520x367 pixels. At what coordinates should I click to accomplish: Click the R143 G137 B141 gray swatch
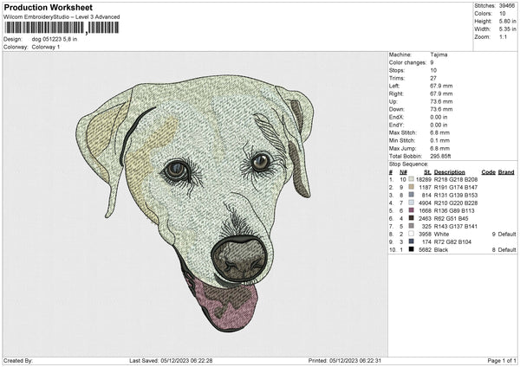click(x=411, y=226)
